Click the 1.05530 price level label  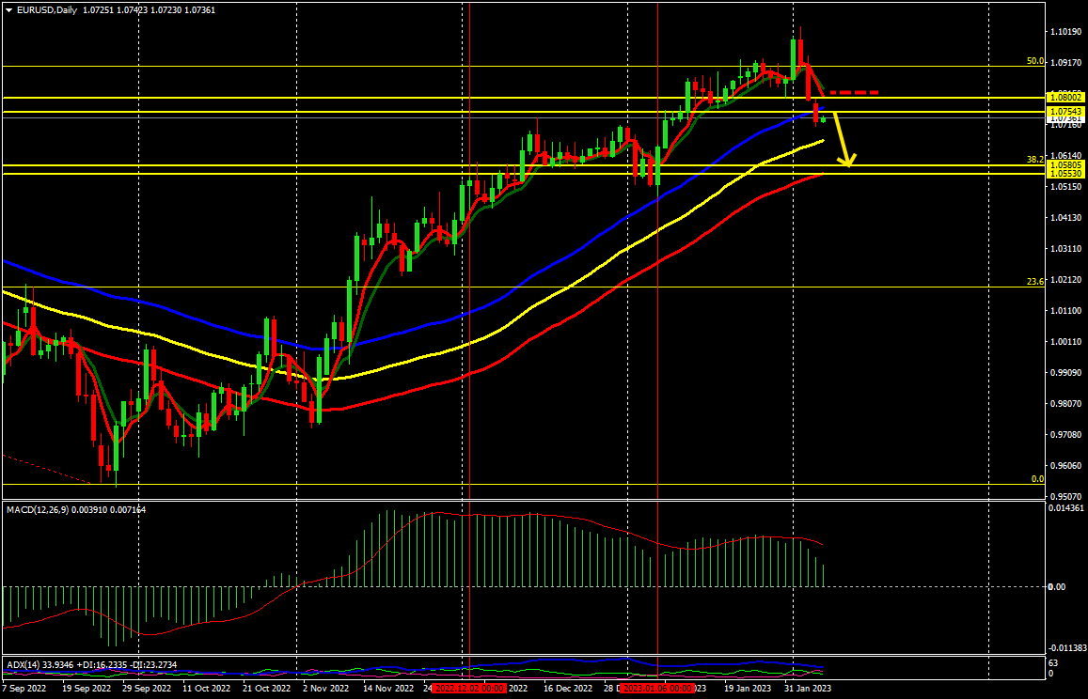coord(1066,175)
